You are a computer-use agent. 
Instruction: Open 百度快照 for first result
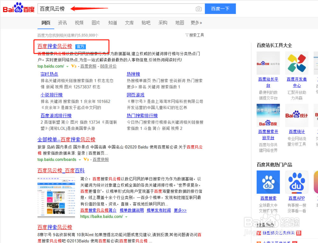click(x=88, y=66)
